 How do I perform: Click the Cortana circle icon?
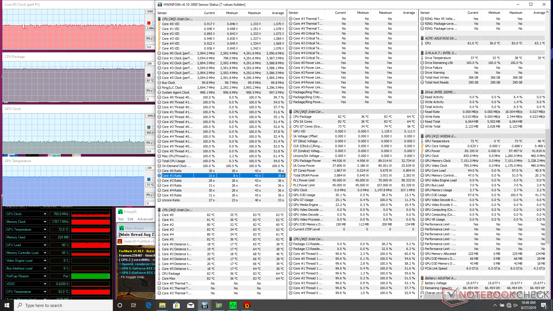tap(120, 305)
